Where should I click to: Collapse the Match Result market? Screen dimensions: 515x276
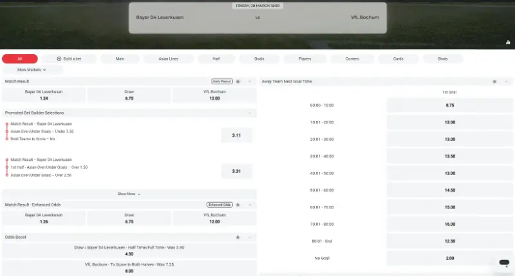[x=250, y=82]
